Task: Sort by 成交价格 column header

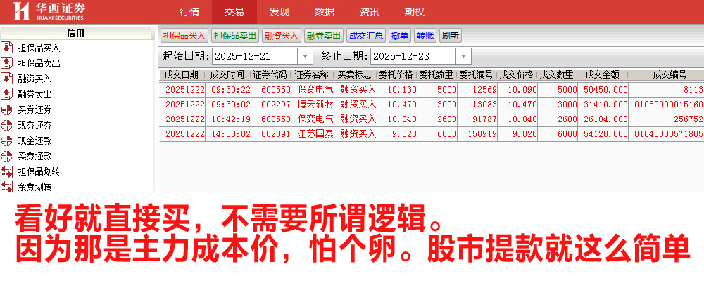Action: 517,74
